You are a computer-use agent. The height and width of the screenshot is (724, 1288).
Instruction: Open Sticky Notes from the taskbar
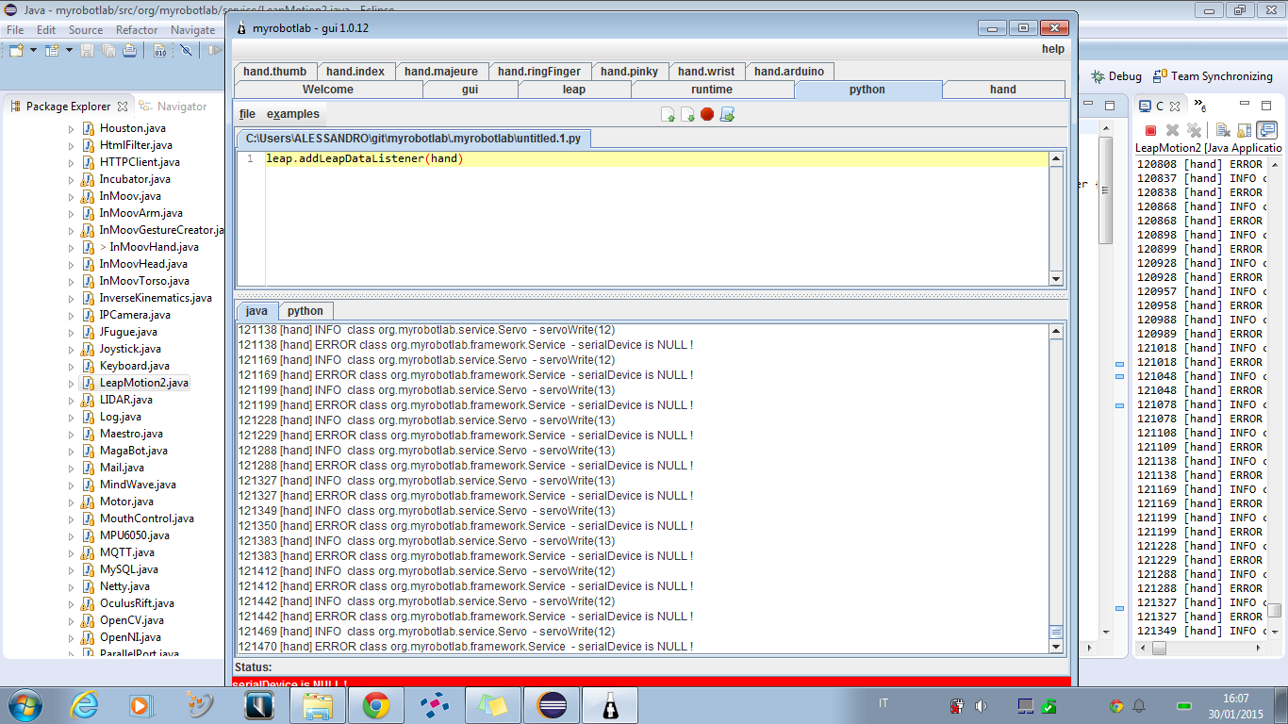[493, 705]
